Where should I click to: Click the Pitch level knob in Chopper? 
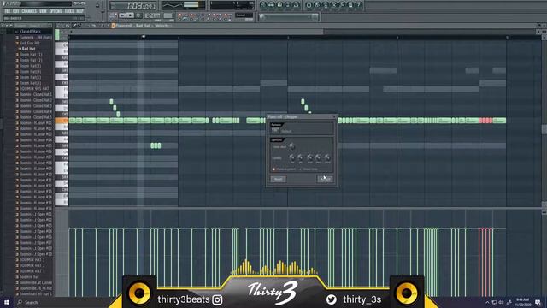pos(327,158)
